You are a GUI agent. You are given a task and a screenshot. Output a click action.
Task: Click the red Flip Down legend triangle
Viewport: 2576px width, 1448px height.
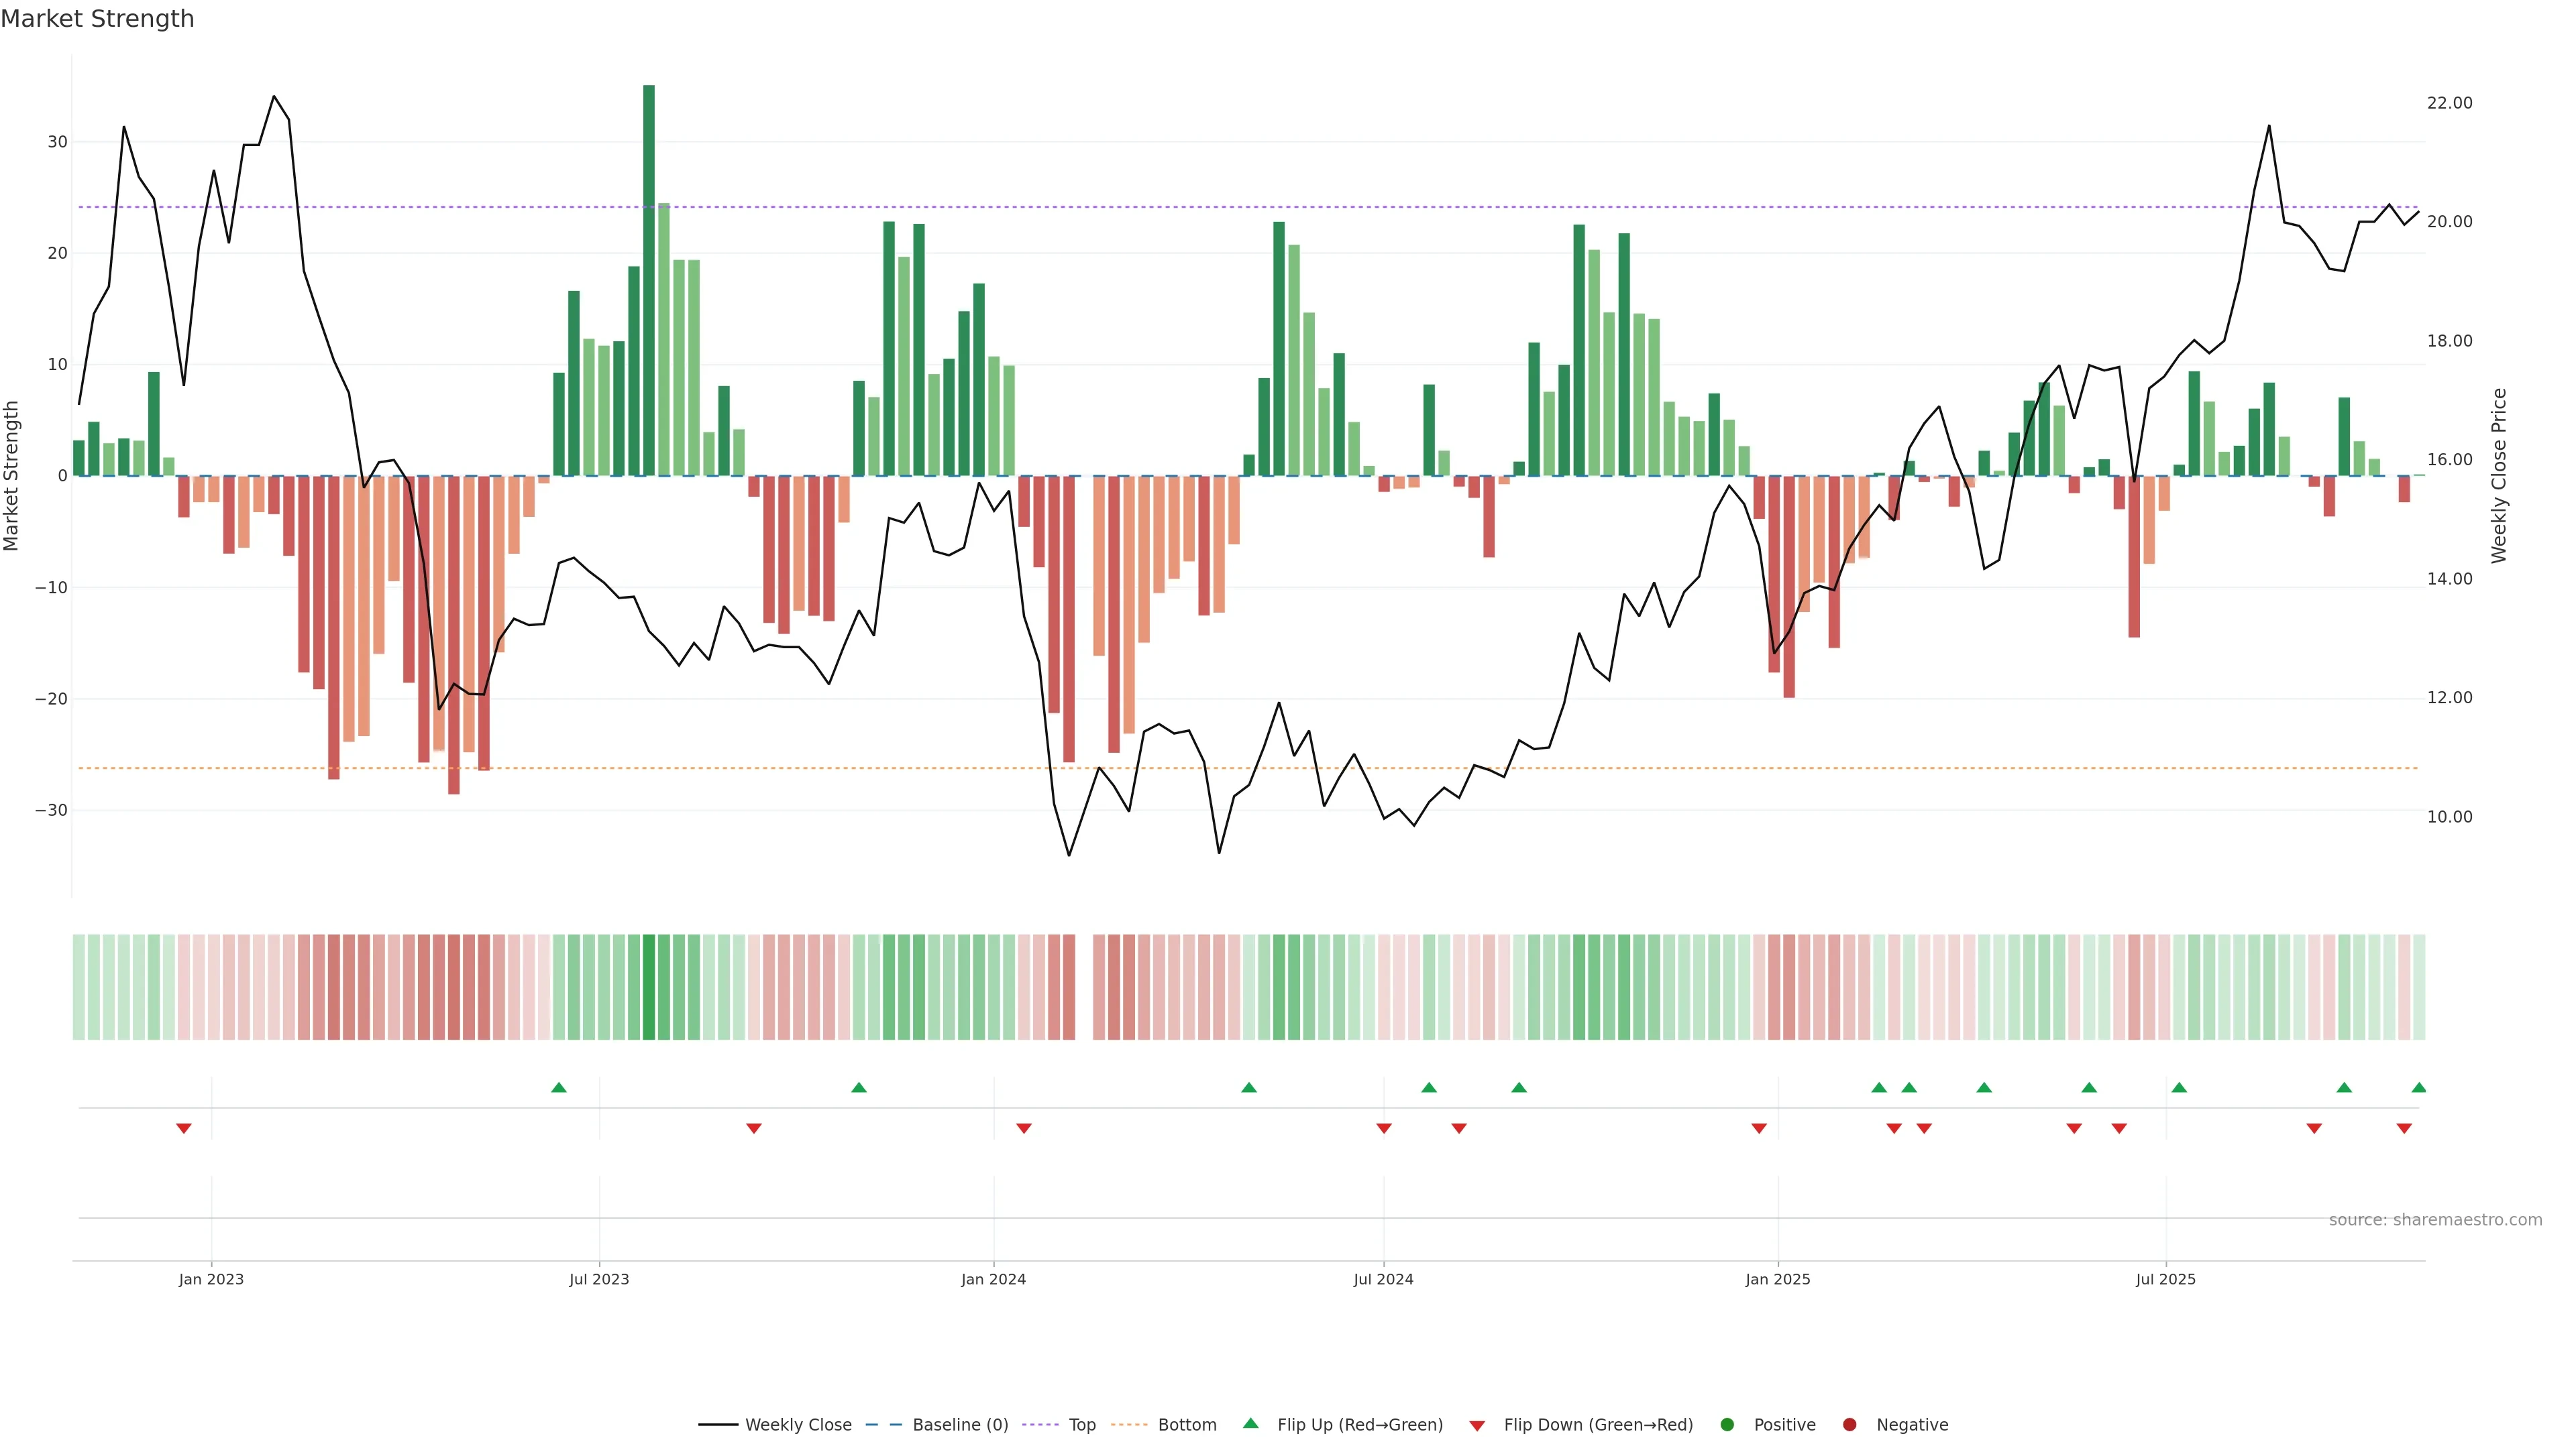tap(1477, 1425)
